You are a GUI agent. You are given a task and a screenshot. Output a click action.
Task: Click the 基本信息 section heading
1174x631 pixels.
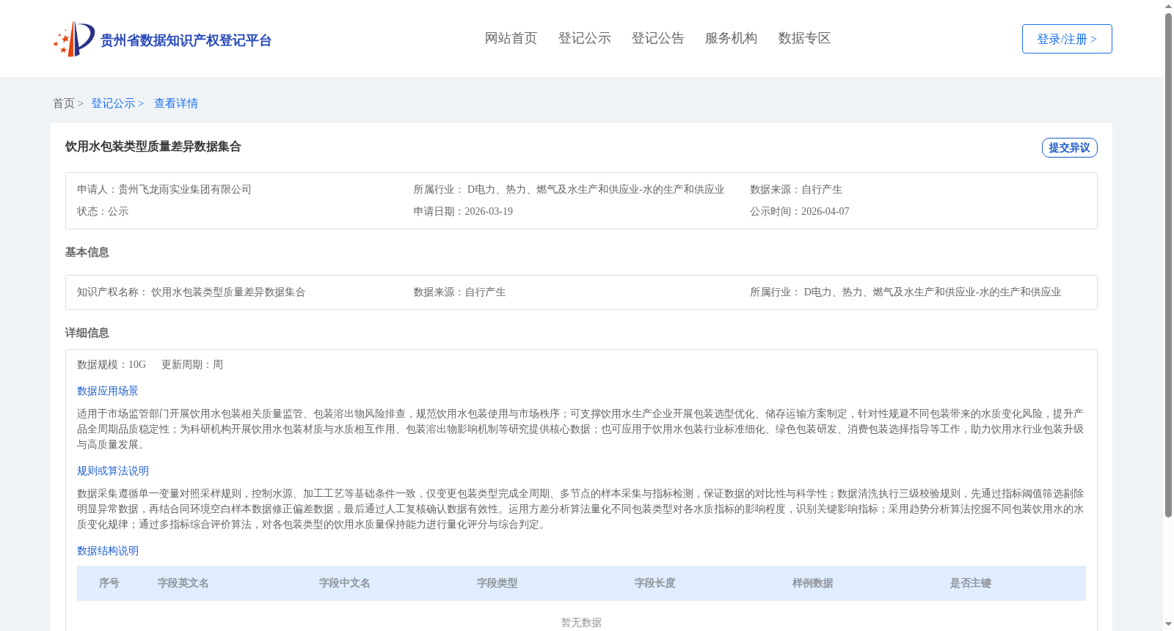click(87, 252)
